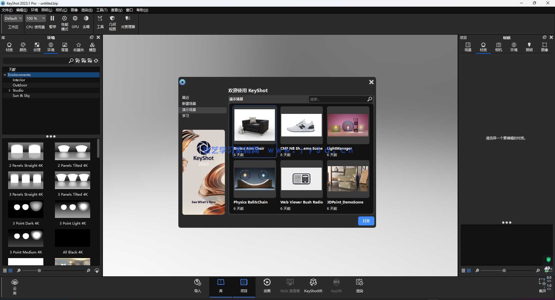This screenshot has width=555, height=300.
Task: Open the Default workspace dropdown
Action: [x=13, y=18]
